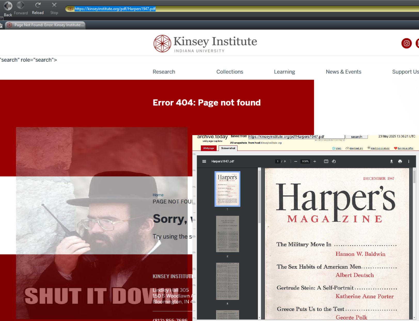
Task: Click the author name 'Katherine Anne Porter'
Action: pyautogui.click(x=365, y=296)
